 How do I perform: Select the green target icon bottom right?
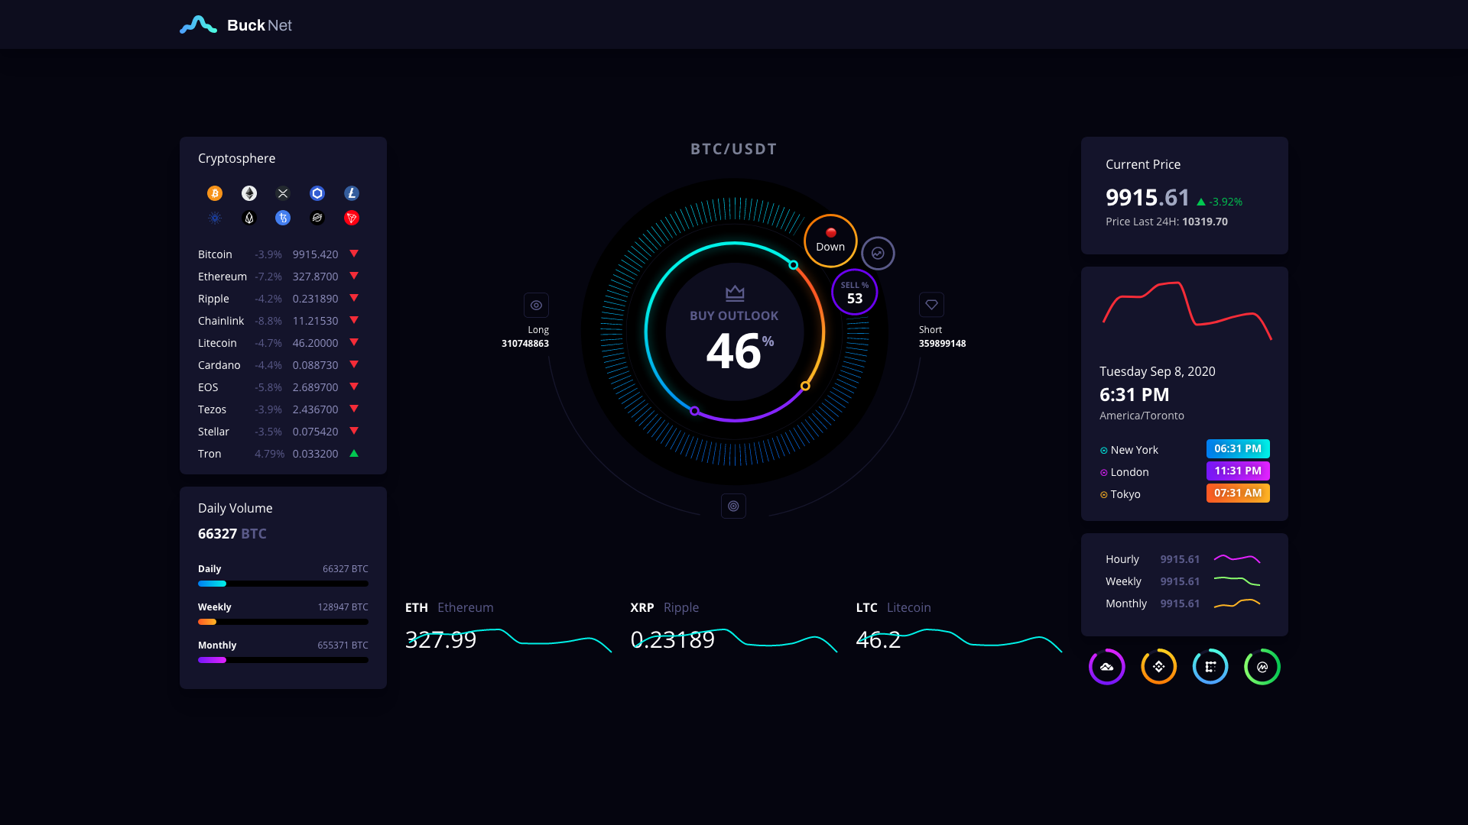[1262, 666]
